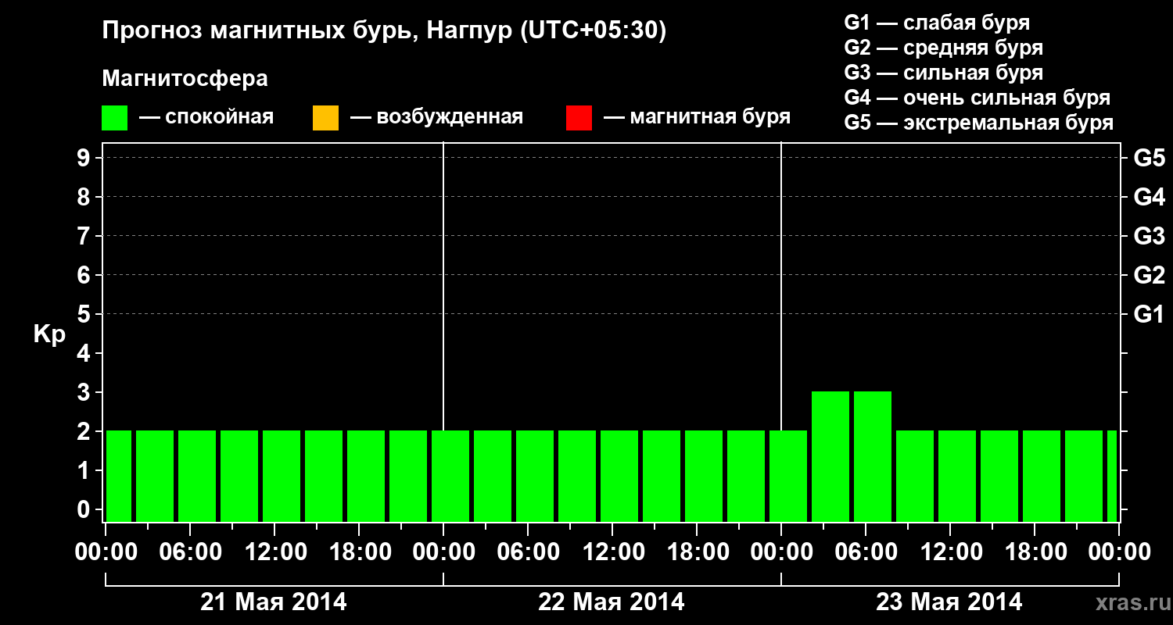Viewport: 1173px width, 625px height.
Task: Click the 'G4 — очень сильная буря' legend line
Action: point(977,98)
